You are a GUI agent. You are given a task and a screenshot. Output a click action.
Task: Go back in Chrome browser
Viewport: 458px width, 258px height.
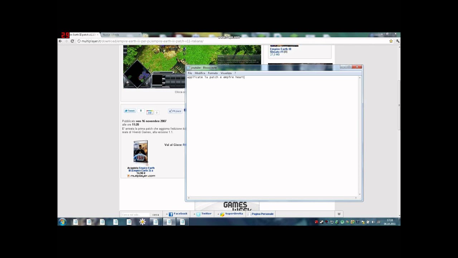(x=60, y=41)
